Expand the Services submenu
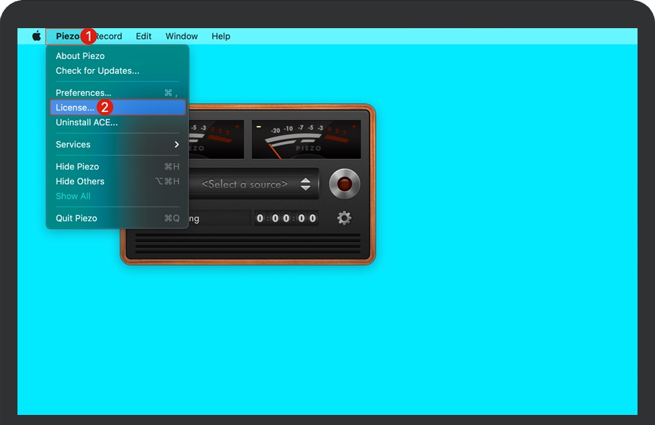The width and height of the screenshot is (655, 425). [x=118, y=144]
